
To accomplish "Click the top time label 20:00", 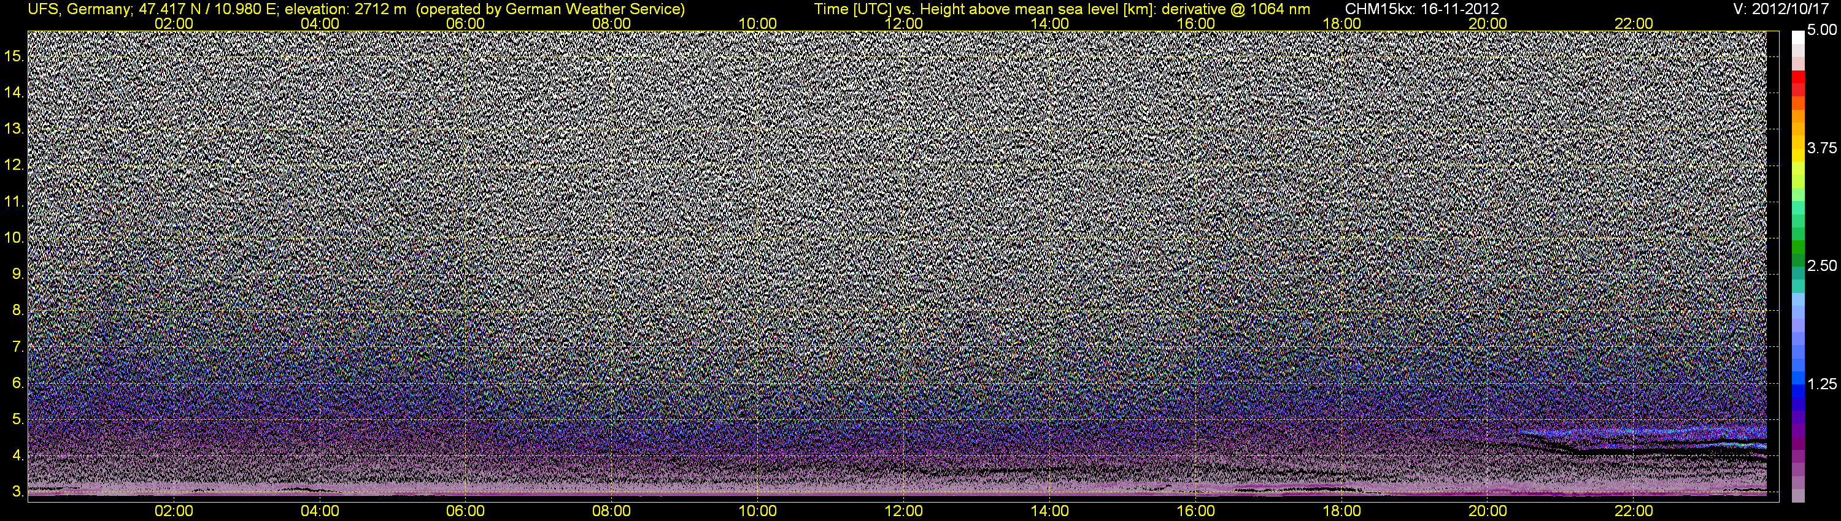I will click(1488, 23).
